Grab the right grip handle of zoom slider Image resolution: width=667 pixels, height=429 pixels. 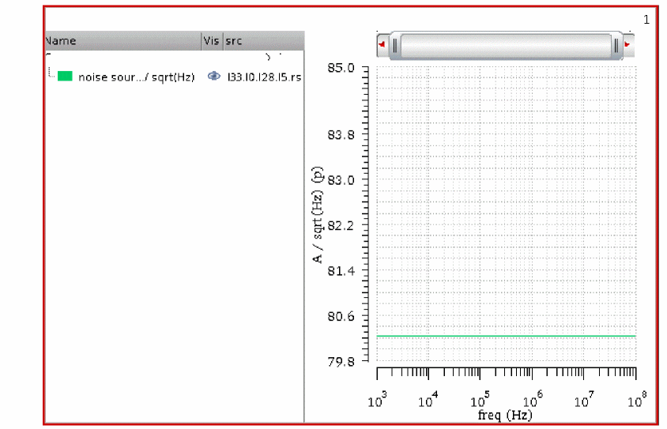point(616,45)
